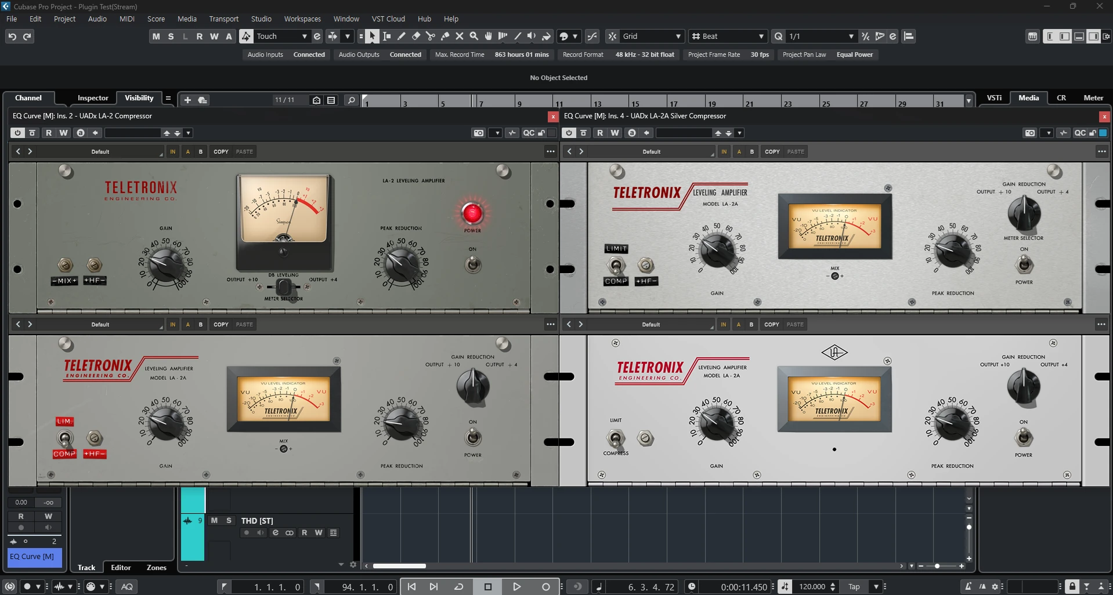Open color tool dropdown arrow
Viewport: 1113px width, 595px height.
575,36
